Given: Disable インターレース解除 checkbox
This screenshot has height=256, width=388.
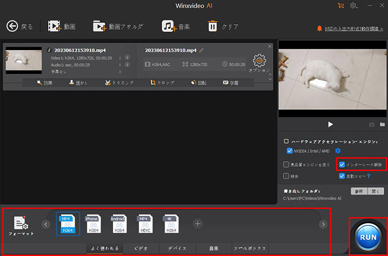Looking at the screenshot, I should [x=342, y=164].
